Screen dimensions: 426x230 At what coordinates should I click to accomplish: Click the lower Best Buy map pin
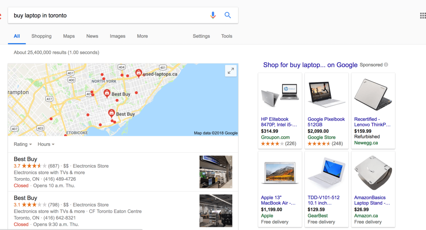tap(111, 113)
